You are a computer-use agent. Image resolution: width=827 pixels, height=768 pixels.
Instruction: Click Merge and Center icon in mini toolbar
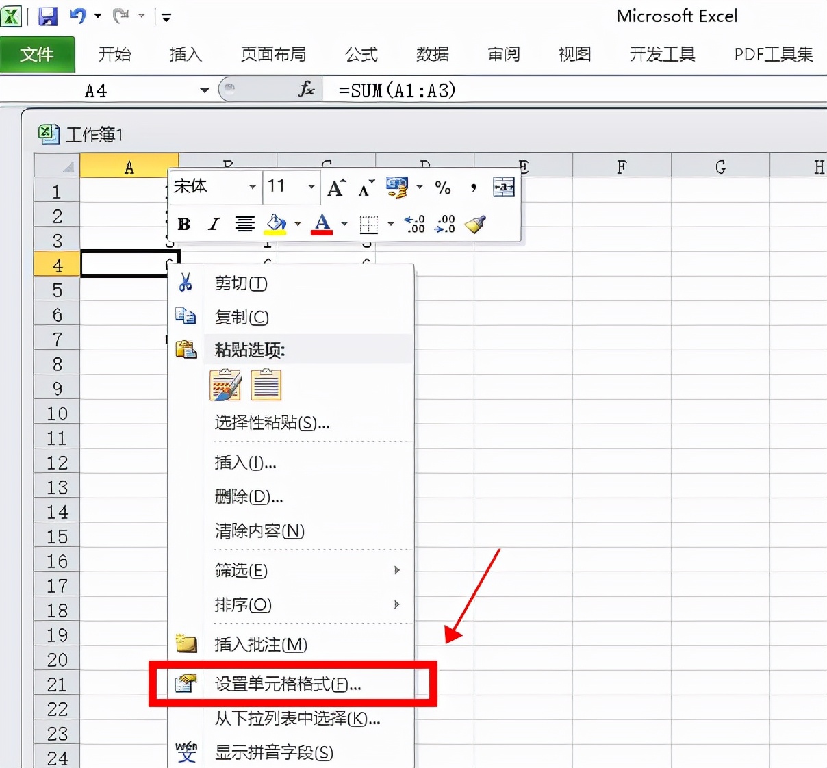click(503, 188)
